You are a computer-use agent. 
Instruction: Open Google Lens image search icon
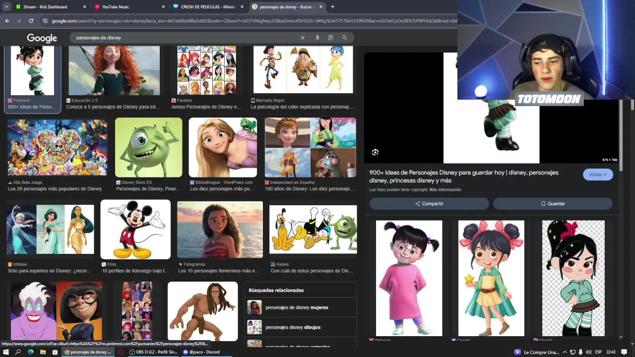[x=330, y=38]
